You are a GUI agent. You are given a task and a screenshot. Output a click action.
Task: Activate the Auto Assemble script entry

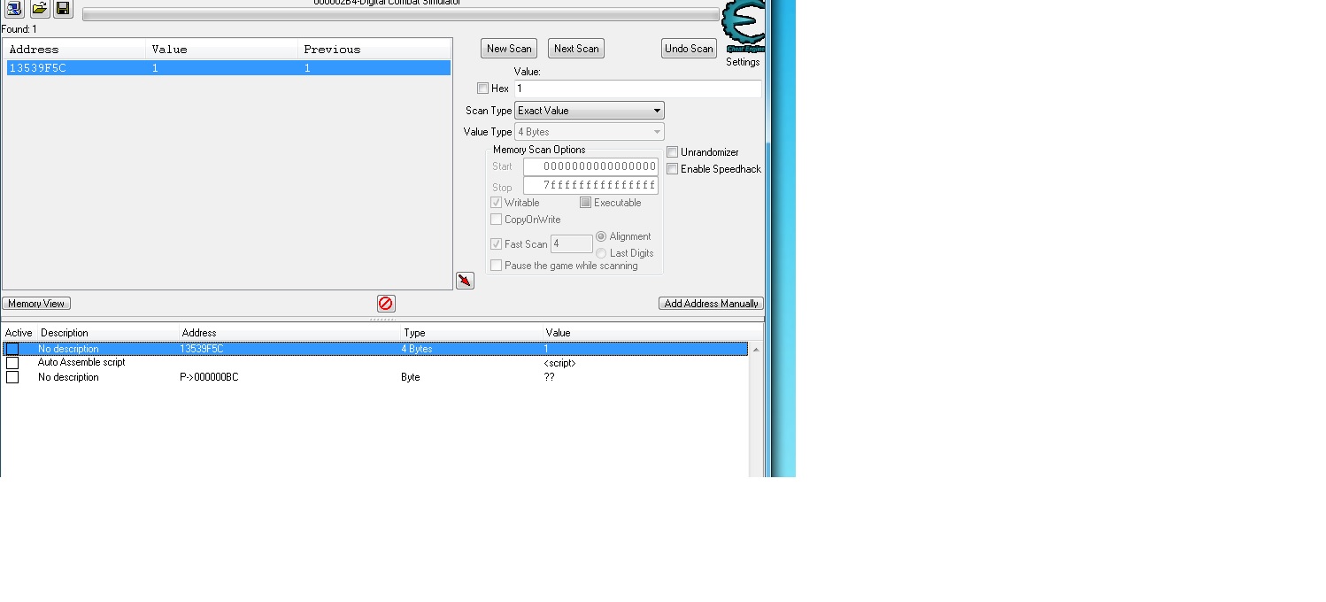[x=12, y=363]
